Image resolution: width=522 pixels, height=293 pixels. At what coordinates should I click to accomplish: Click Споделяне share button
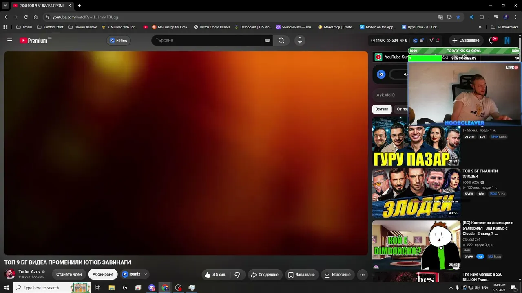pos(264,275)
